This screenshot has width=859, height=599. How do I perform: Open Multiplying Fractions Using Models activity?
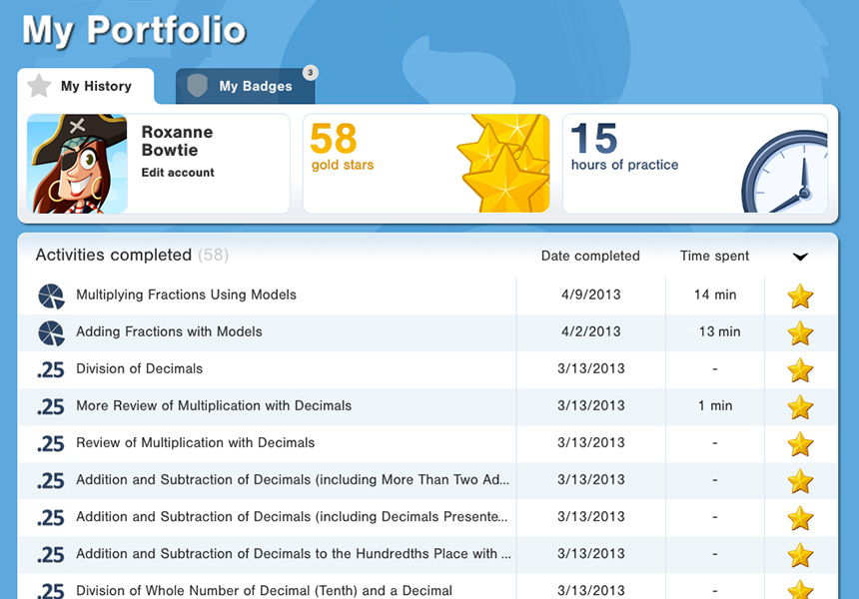[x=186, y=295]
